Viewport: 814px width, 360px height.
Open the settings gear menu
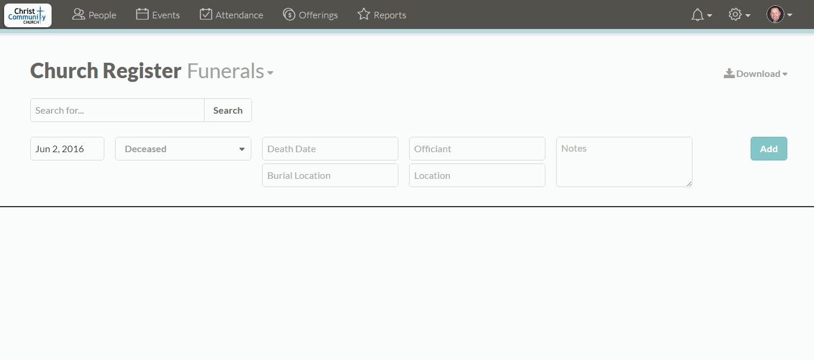coord(735,15)
